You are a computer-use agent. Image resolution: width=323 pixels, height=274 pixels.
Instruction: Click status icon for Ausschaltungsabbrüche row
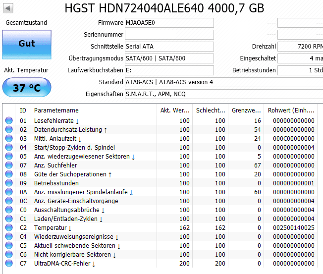click(x=9, y=210)
